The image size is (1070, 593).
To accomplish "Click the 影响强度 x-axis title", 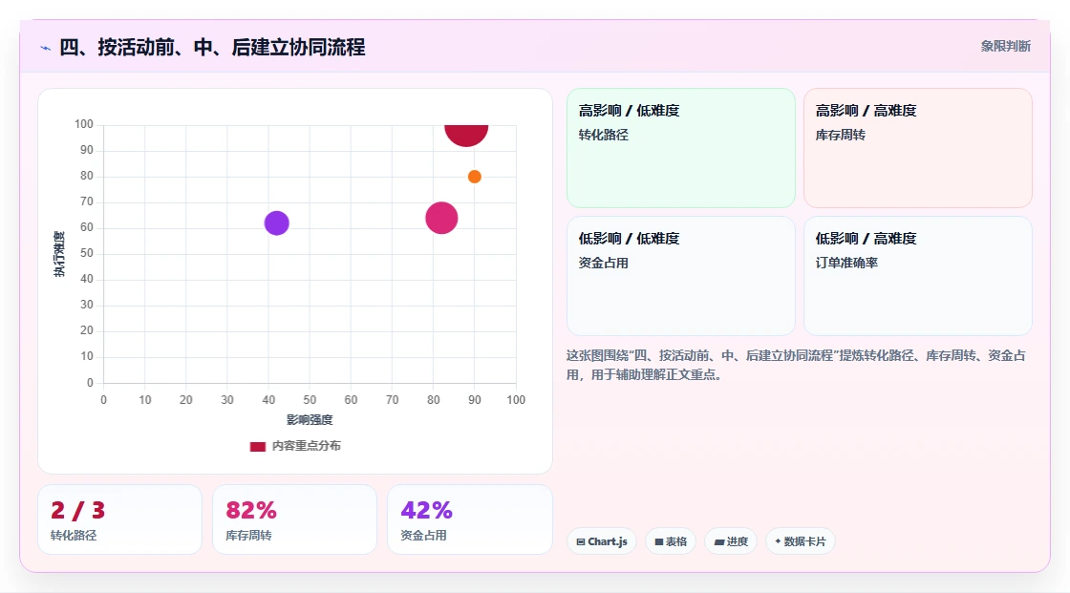I will click(x=310, y=419).
